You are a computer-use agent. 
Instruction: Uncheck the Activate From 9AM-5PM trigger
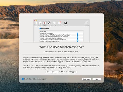[77, 33]
